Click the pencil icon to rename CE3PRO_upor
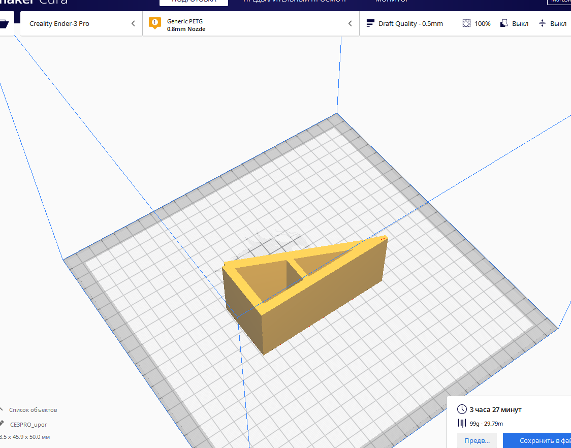The height and width of the screenshot is (448, 571). [x=2, y=424]
